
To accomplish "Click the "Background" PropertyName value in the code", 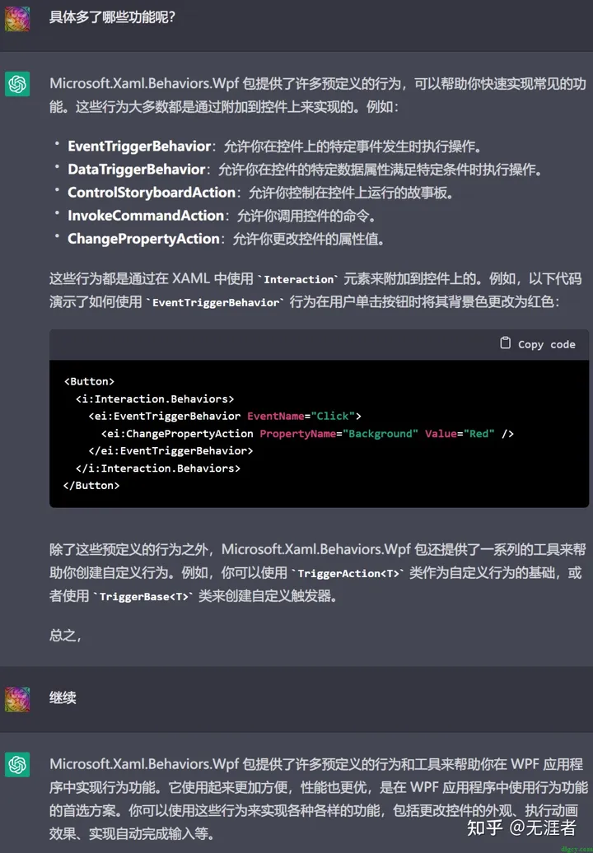I will [381, 433].
